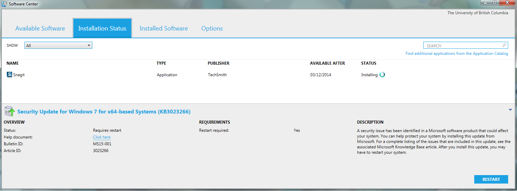Image resolution: width=517 pixels, height=191 pixels.
Task: Click the magnifier icon in search box
Action: [504, 45]
